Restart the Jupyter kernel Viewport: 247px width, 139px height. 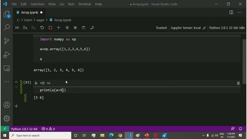click(x=42, y=28)
